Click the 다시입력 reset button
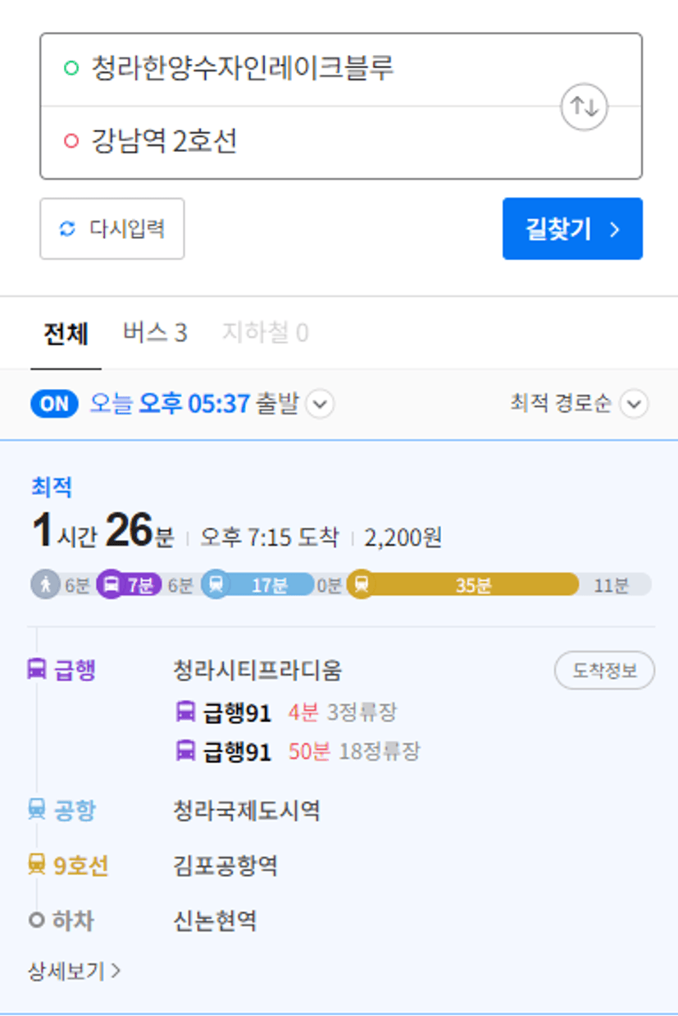This screenshot has height=1016, width=678. [x=112, y=229]
